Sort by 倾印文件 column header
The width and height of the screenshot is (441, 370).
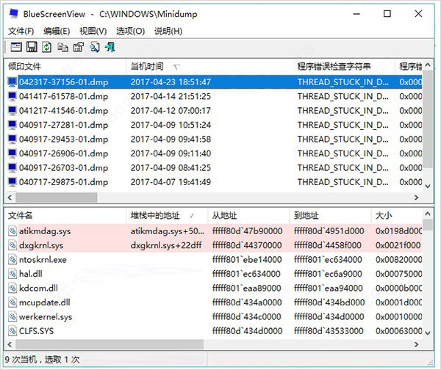pos(65,67)
